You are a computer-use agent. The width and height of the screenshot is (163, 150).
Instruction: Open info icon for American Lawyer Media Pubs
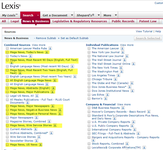[x=50, y=48]
